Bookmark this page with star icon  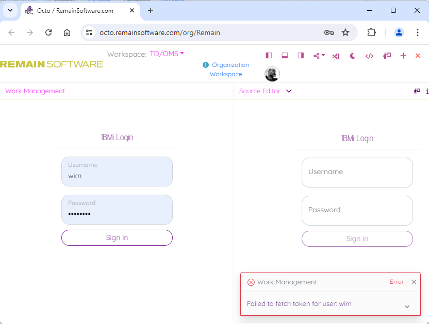coord(345,32)
